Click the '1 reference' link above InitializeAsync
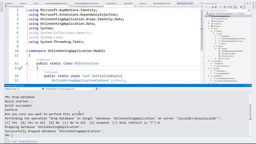This screenshot has height=144, width=256. pyautogui.click(x=51, y=72)
